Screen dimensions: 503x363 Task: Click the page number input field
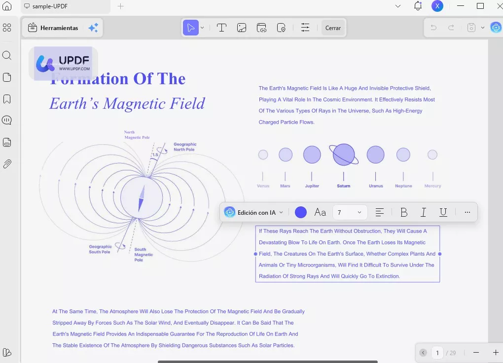pyautogui.click(x=437, y=353)
